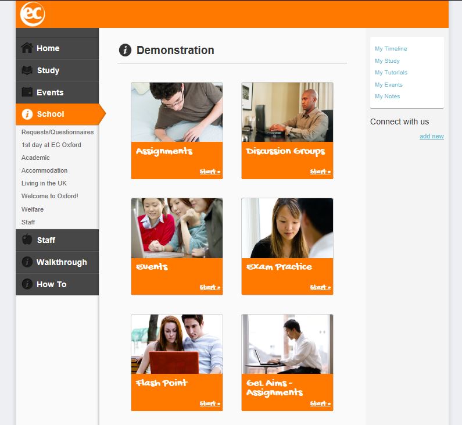Image resolution: width=462 pixels, height=425 pixels.
Task: Click the Exam Practice card photo
Action: [x=287, y=228]
